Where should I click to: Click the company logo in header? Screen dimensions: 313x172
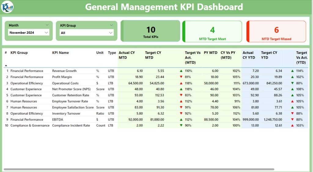coord(7,7)
